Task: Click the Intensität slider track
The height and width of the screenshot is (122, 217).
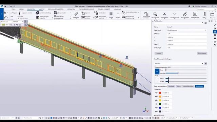Action: coord(186,73)
